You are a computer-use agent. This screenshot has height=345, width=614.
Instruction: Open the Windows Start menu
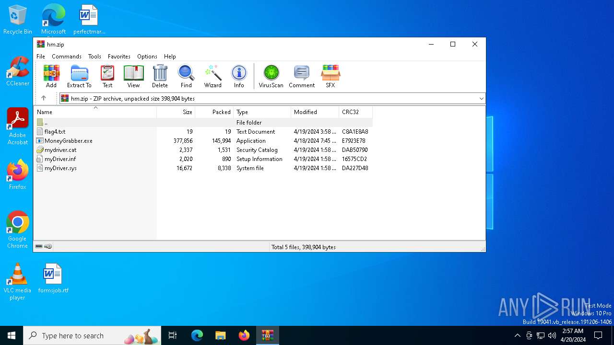(12, 335)
